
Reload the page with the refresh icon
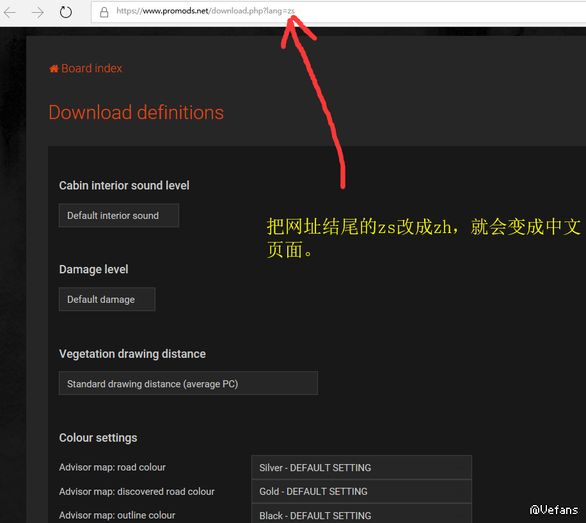click(66, 12)
